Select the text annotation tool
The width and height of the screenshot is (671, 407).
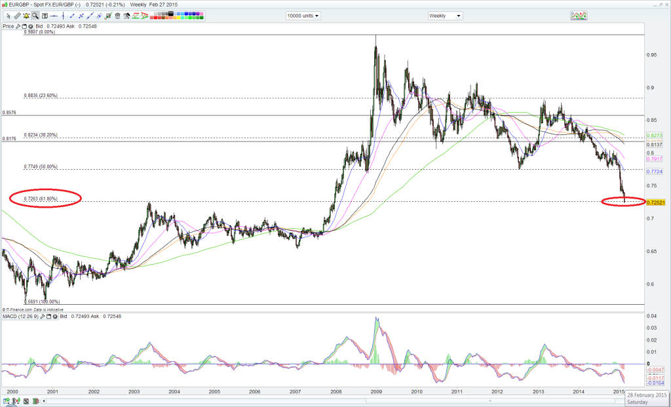click(x=45, y=16)
